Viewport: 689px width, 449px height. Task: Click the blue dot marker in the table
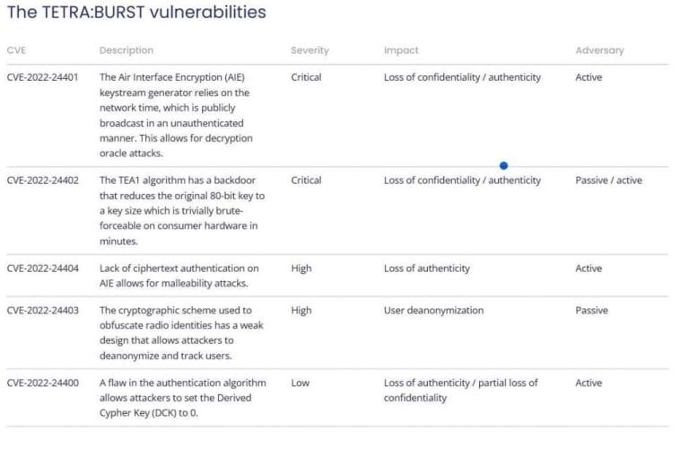tap(503, 165)
